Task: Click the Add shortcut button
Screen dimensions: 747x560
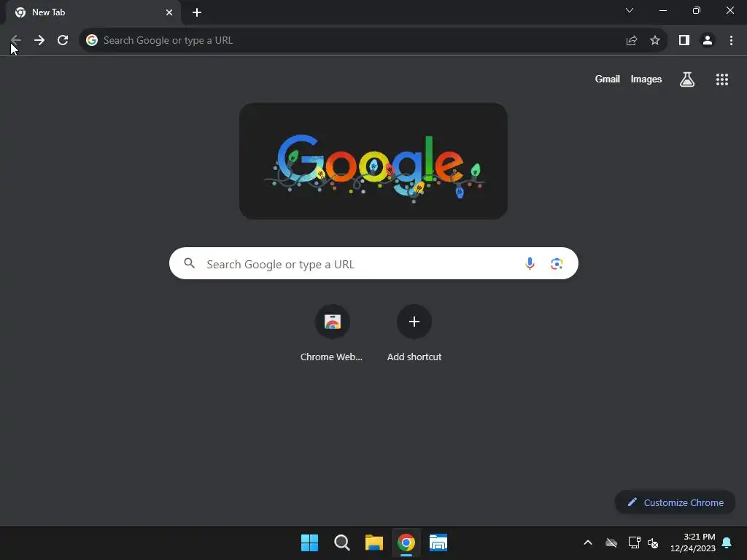Action: [414, 333]
